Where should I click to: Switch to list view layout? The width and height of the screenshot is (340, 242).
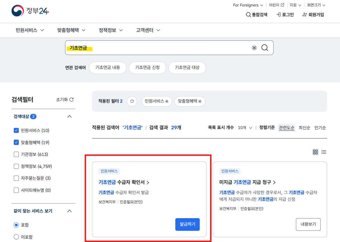tap(324, 152)
